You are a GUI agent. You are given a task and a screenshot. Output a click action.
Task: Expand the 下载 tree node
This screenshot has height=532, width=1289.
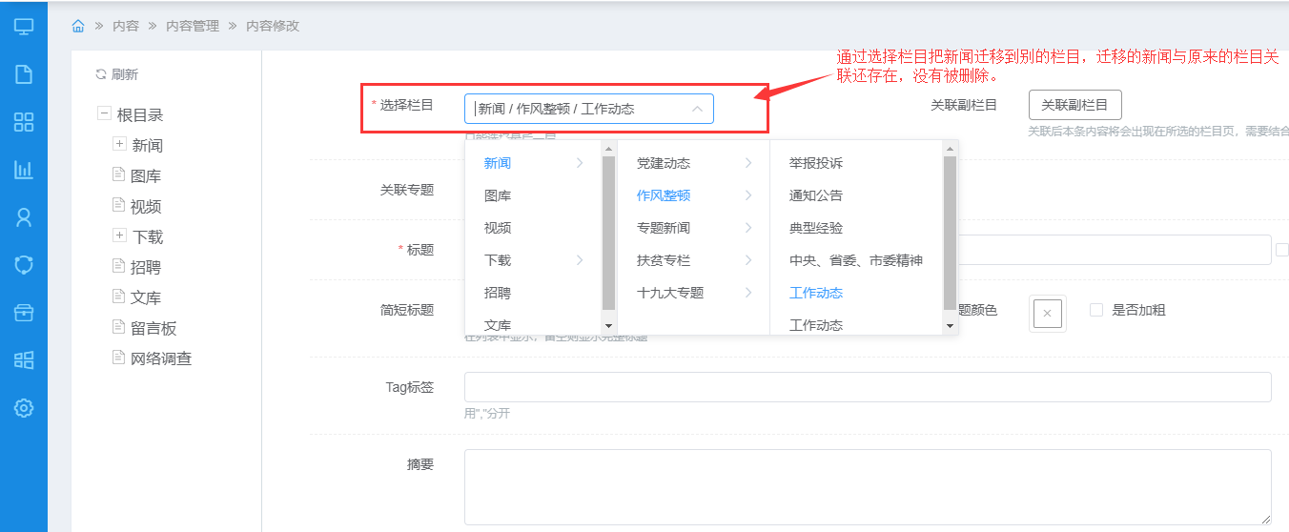click(x=119, y=235)
